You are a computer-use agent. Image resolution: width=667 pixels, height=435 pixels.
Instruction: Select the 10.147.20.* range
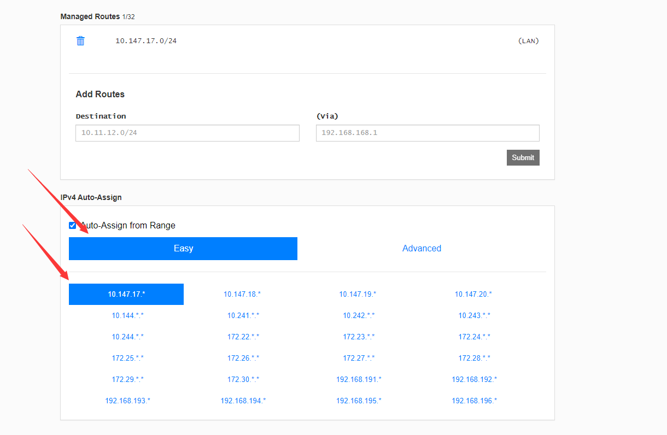pyautogui.click(x=473, y=294)
